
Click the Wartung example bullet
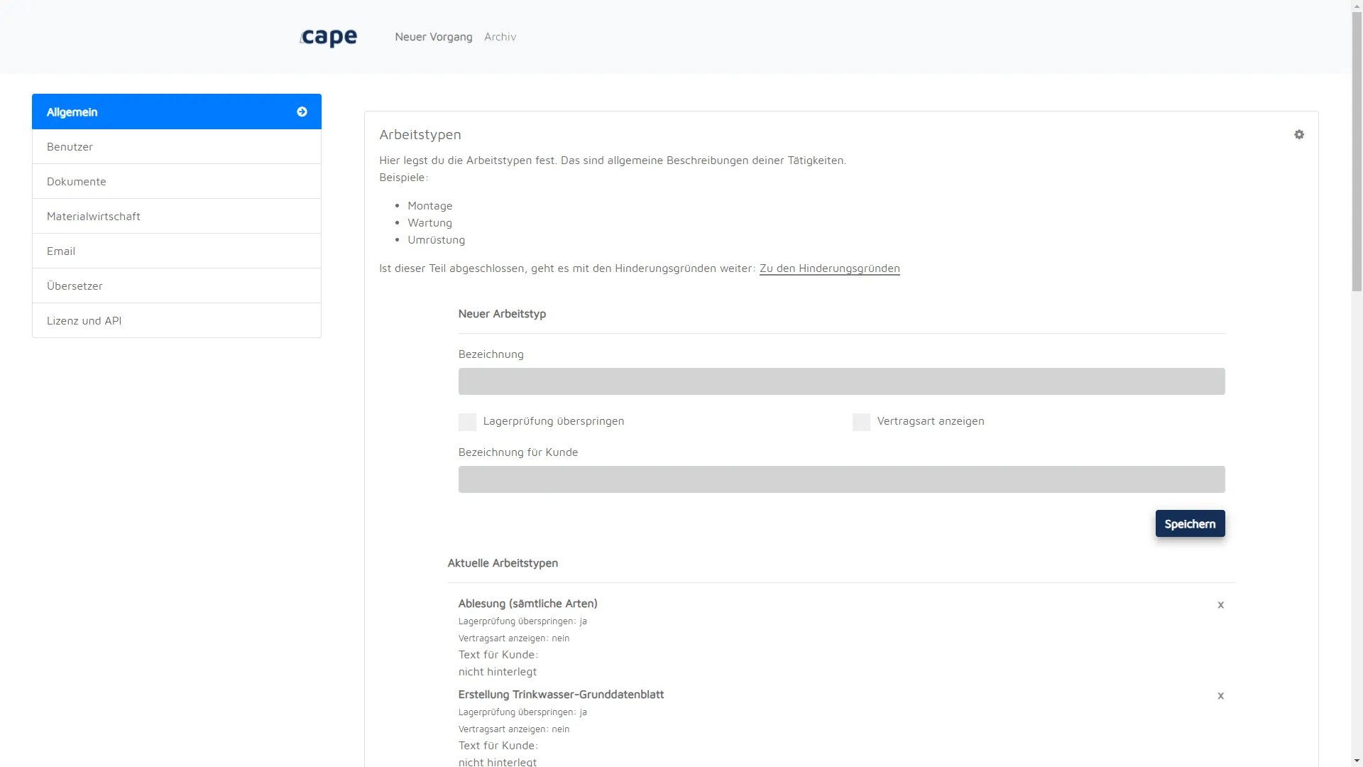(x=429, y=223)
